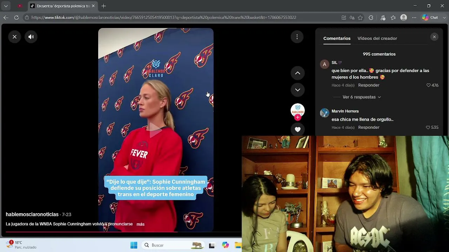Open SIL's profile avatar
Image resolution: width=449 pixels, height=252 pixels.
(x=324, y=64)
